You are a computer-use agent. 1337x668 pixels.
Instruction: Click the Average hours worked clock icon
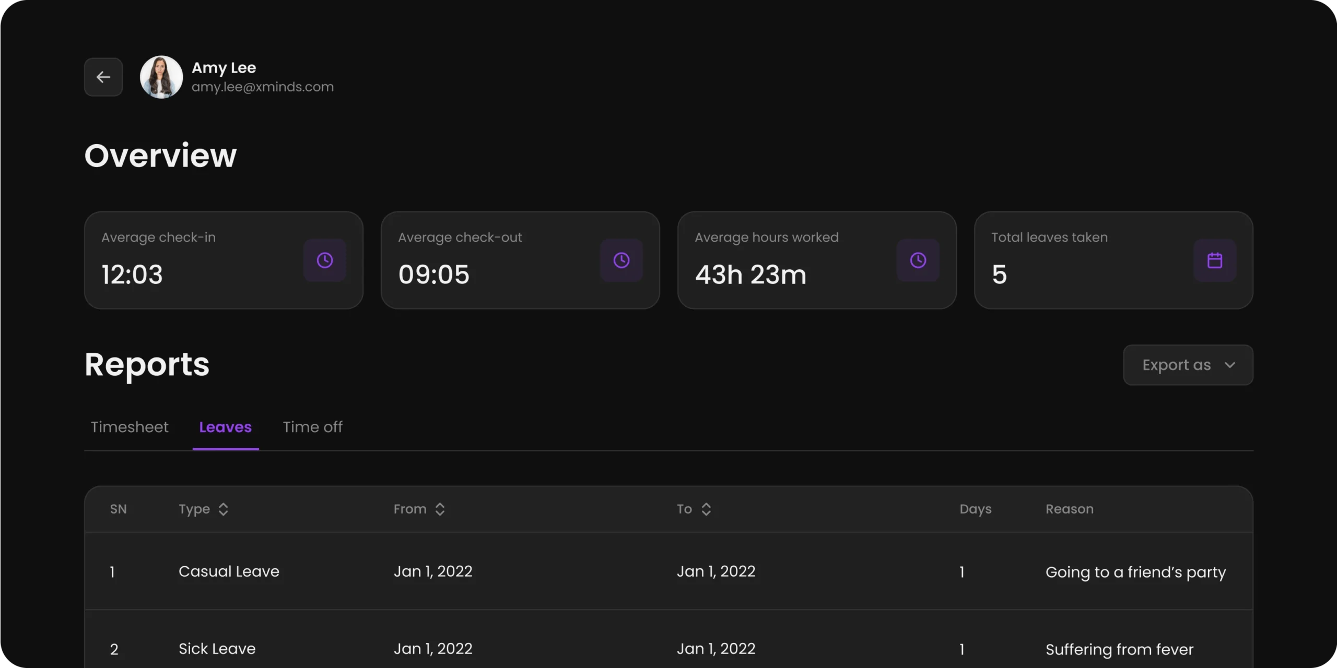coord(918,260)
